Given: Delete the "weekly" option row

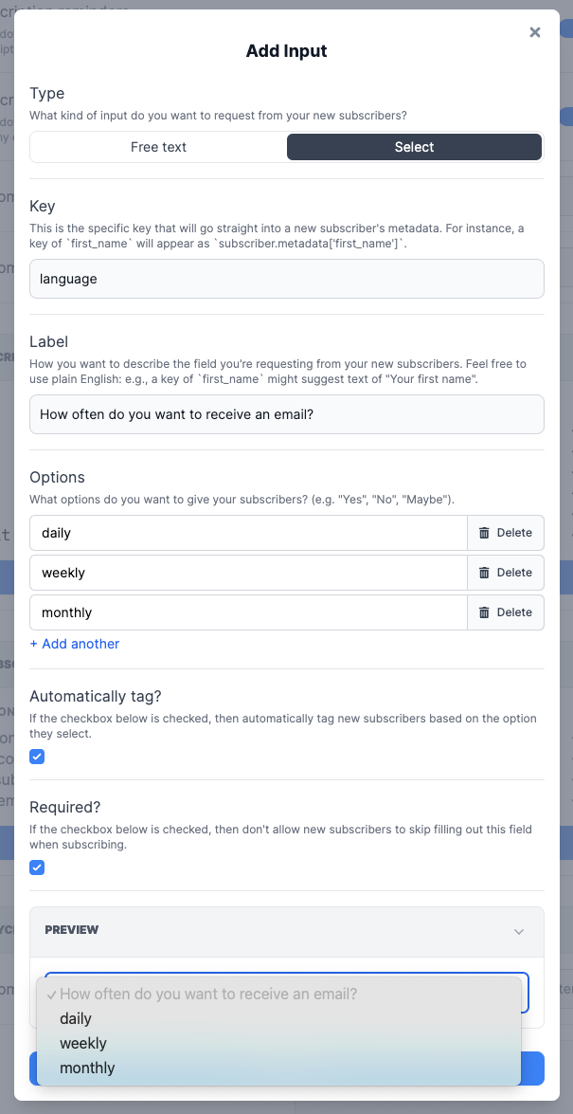Looking at the screenshot, I should [506, 573].
